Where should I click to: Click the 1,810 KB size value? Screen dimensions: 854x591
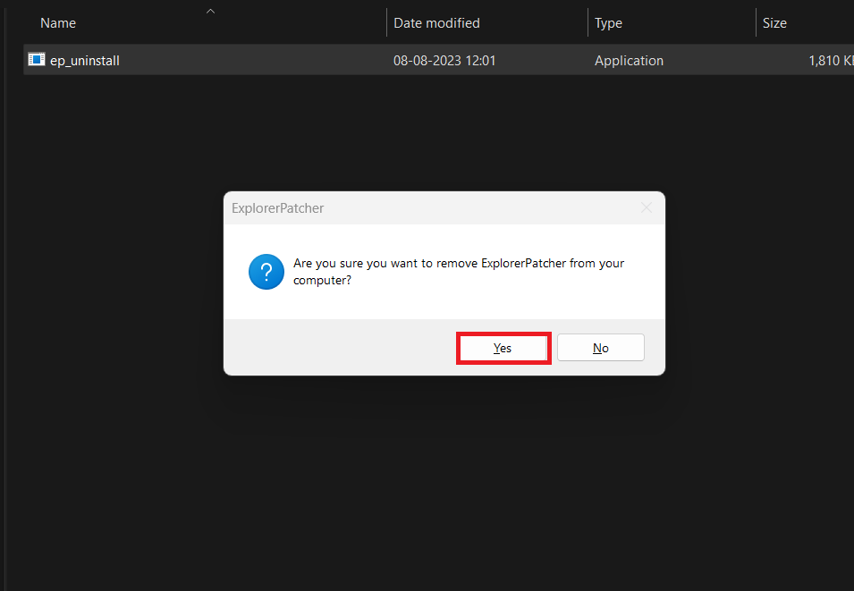[830, 60]
